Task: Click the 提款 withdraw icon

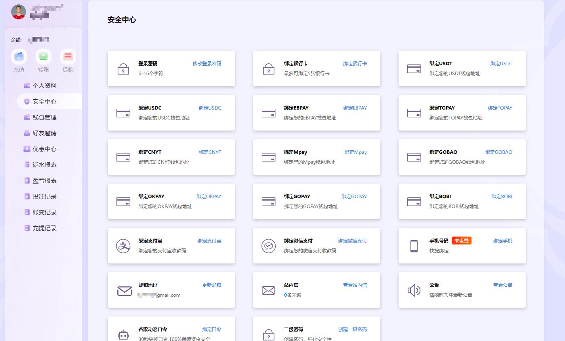Action: 68,57
